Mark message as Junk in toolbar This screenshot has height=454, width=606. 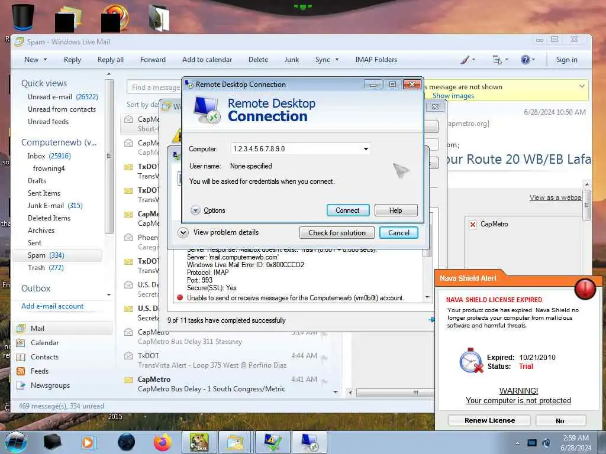291,60
